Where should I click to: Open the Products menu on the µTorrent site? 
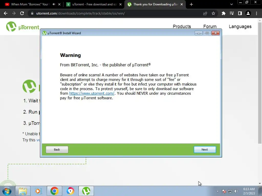point(182,26)
